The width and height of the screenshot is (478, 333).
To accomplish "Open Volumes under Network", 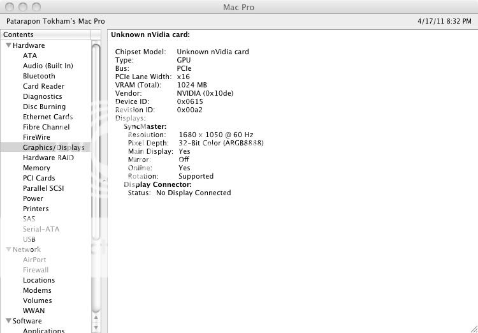I will point(37,300).
